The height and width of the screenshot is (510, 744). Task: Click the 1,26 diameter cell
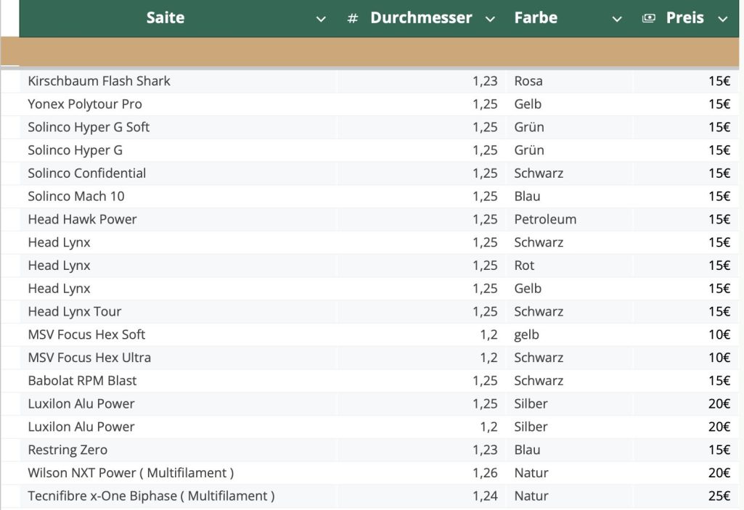[485, 473]
